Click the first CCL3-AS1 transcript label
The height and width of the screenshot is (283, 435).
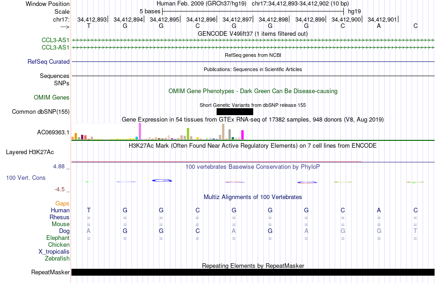coord(55,40)
